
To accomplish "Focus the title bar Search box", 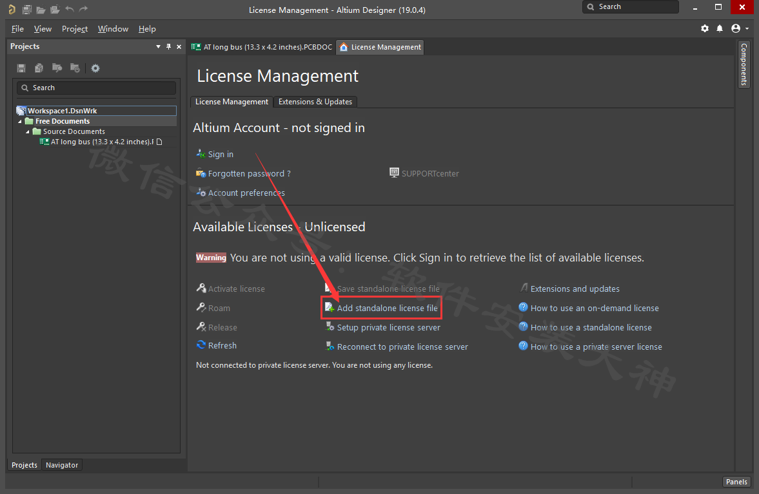I will [630, 7].
